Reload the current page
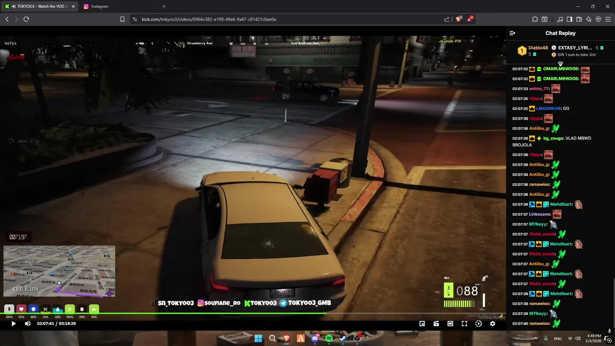This screenshot has height=346, width=615. point(26,19)
